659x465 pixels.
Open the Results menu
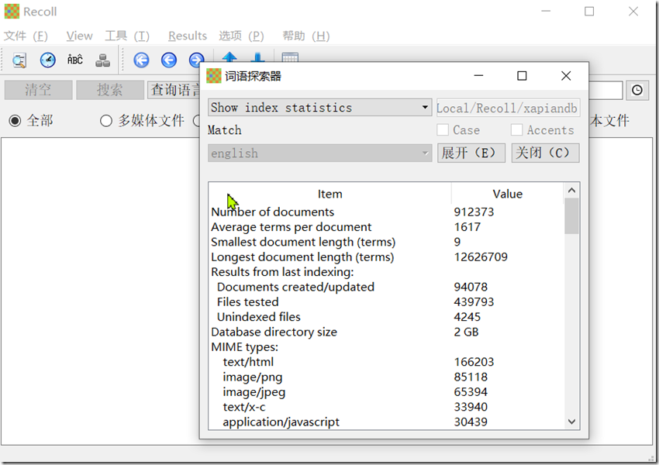click(188, 36)
